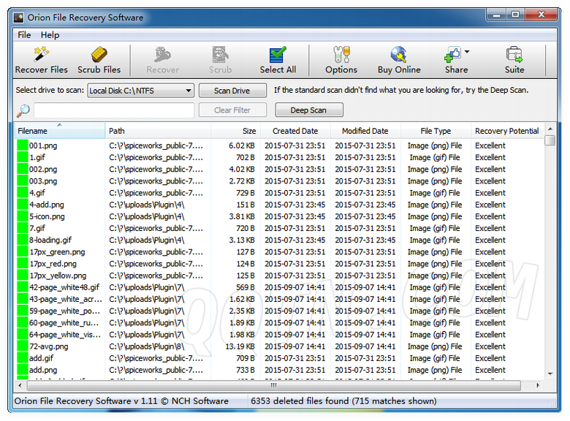Click the Select All toolbar icon

pos(278,55)
